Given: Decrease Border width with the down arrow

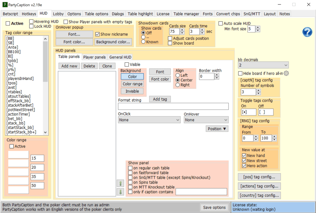Looking at the screenshot, I should point(217,78).
